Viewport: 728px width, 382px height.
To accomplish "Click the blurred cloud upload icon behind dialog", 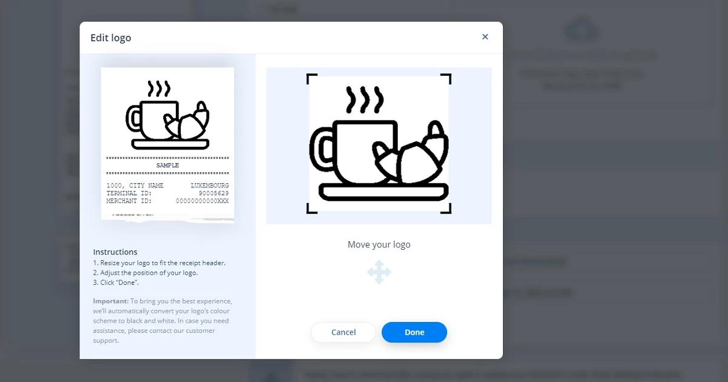I will [581, 30].
